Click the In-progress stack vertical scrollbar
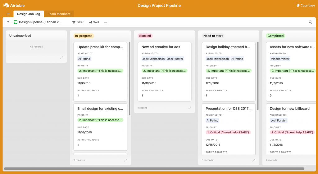 [129, 78]
